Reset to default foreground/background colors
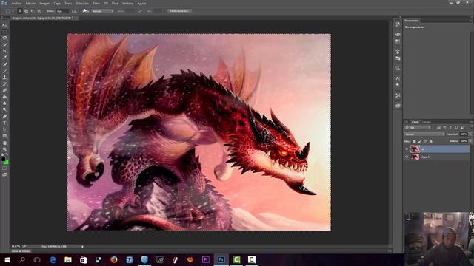Screen dimensions: 474x266 tap(2, 154)
